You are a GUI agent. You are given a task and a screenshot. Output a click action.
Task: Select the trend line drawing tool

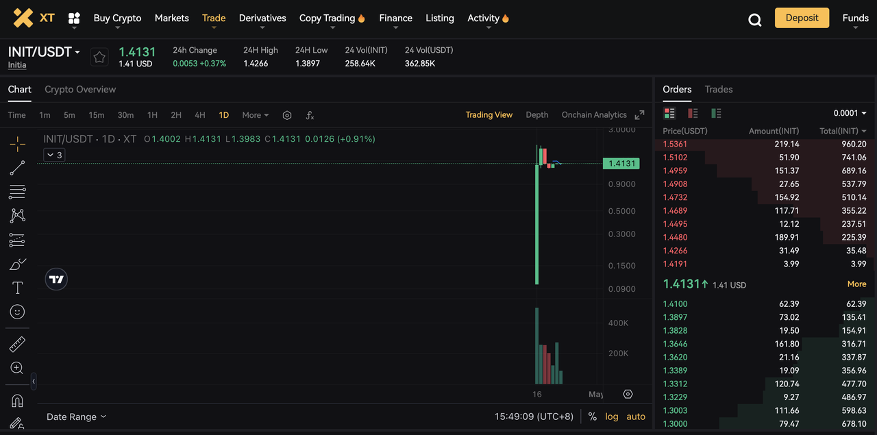(16, 168)
